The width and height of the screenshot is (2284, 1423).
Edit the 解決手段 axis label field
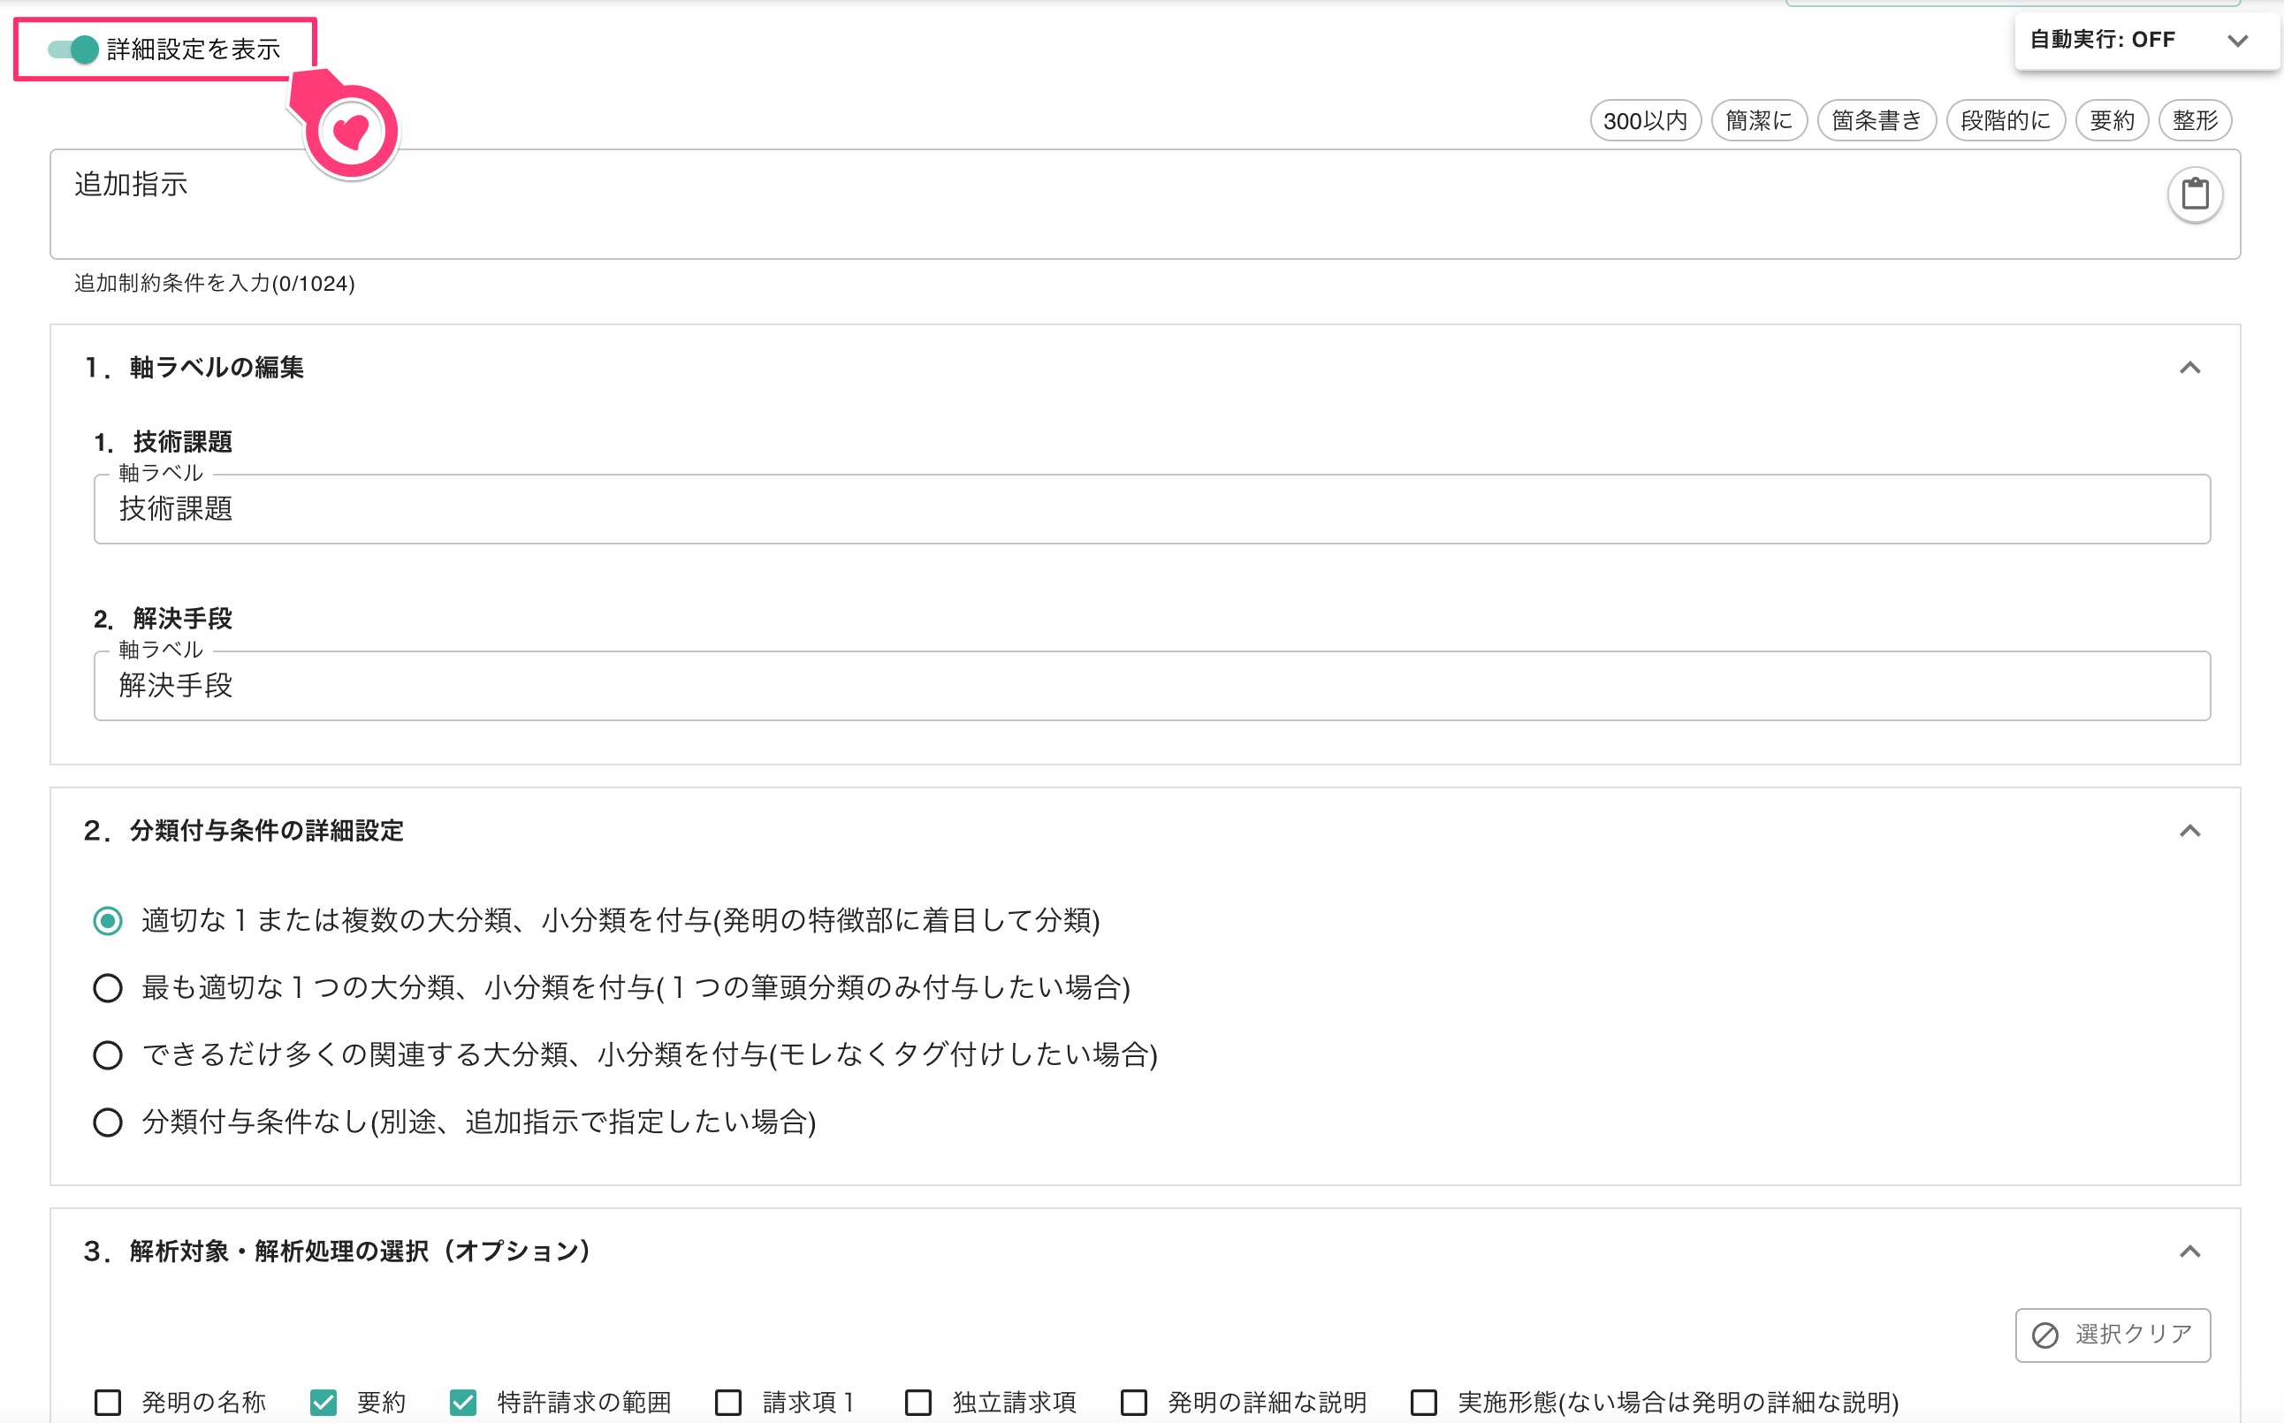pyautogui.click(x=1152, y=686)
